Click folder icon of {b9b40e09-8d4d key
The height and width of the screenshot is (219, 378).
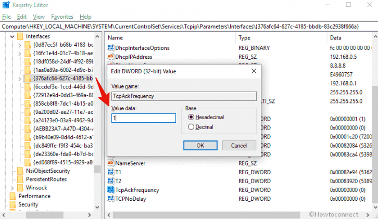[x=28, y=137]
